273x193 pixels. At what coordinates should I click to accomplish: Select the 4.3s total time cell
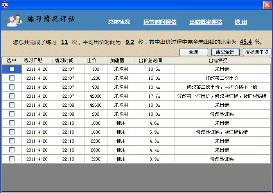click(154, 141)
